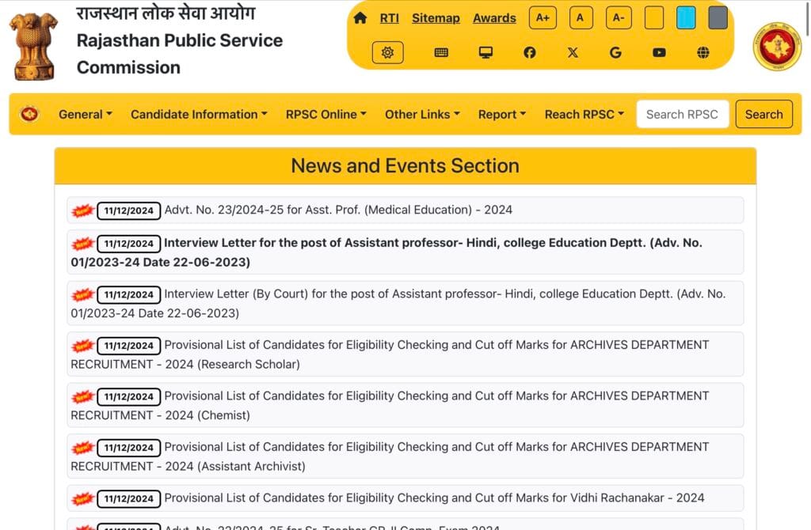
Task: Click the Ashoka emblem logo
Action: [33, 47]
